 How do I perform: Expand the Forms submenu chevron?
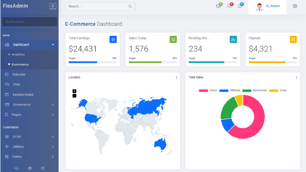coord(53,157)
